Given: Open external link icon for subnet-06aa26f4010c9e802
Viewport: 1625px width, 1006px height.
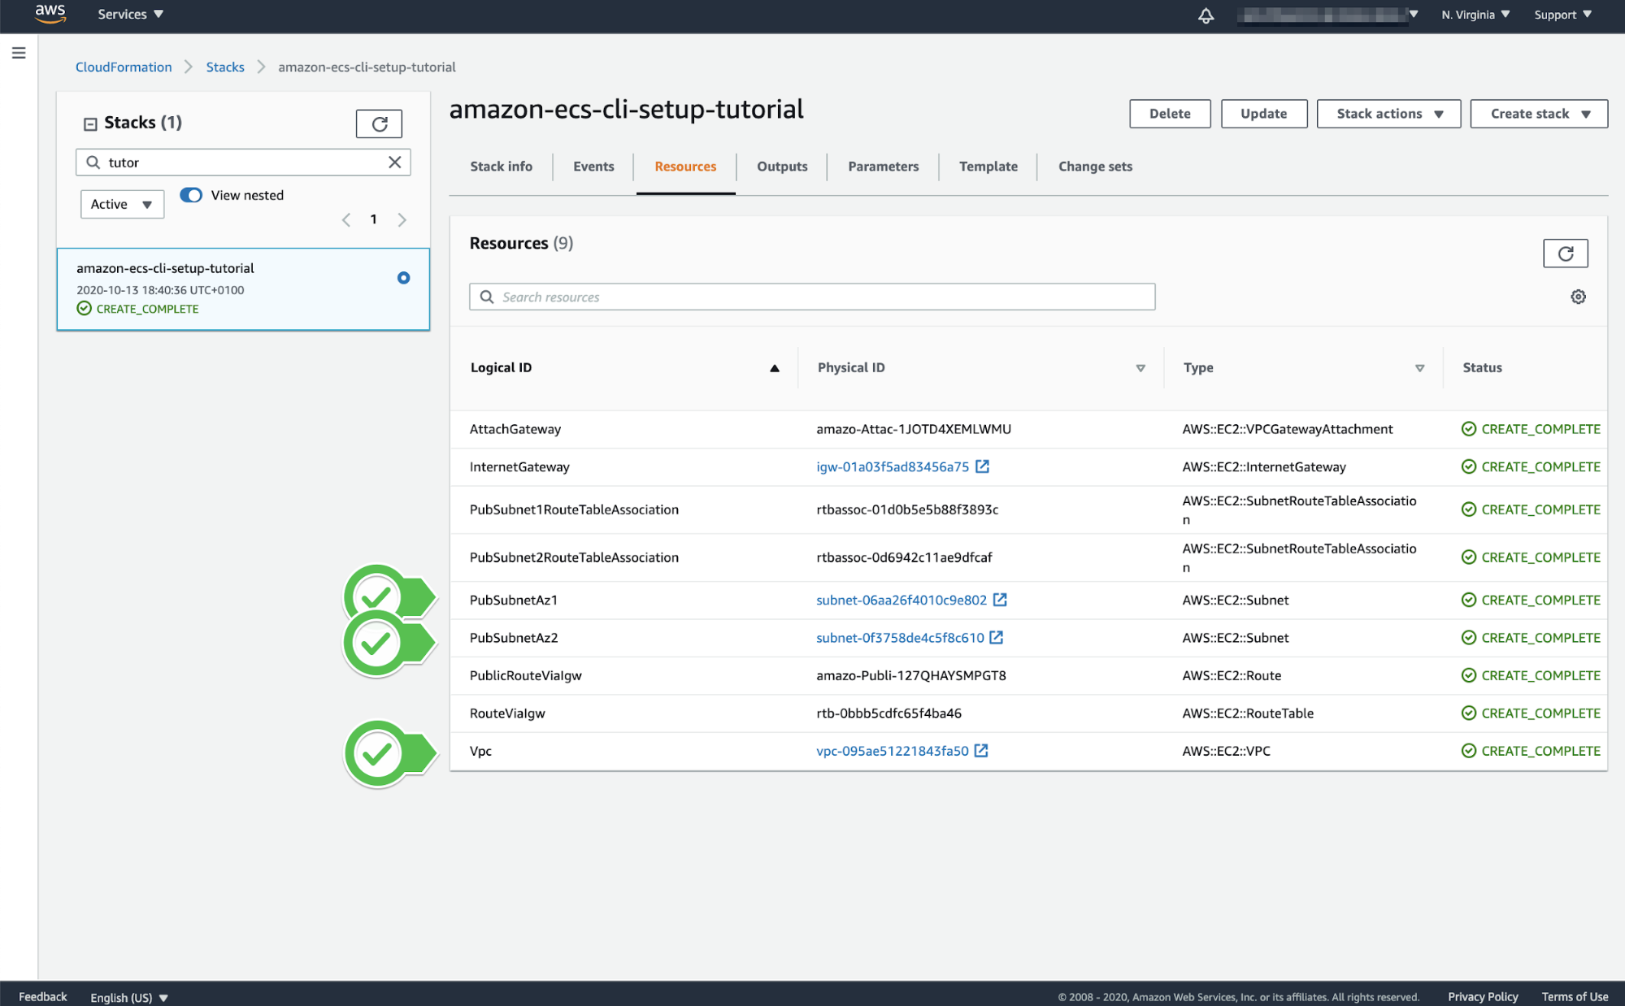Looking at the screenshot, I should click(1000, 600).
